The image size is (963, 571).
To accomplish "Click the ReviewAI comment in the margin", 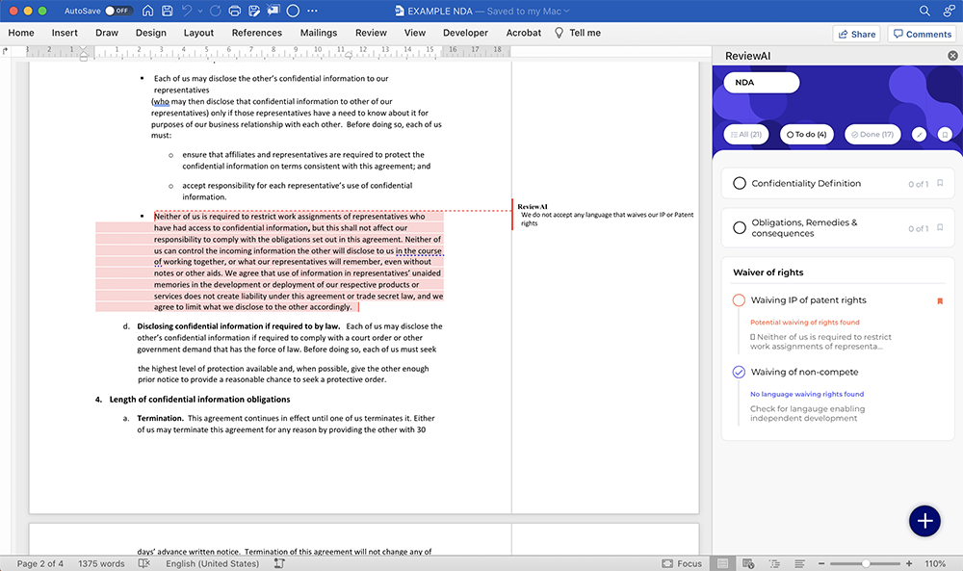I will (606, 215).
